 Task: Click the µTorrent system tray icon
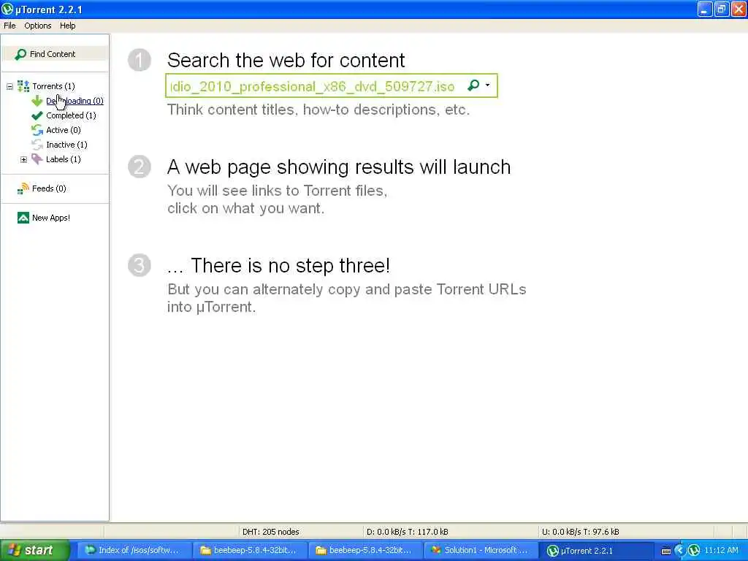click(695, 551)
